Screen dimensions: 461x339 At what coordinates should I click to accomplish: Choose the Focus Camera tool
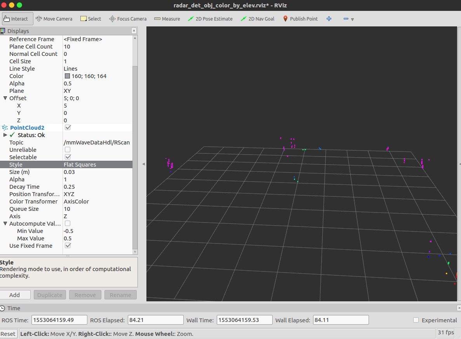[127, 18]
